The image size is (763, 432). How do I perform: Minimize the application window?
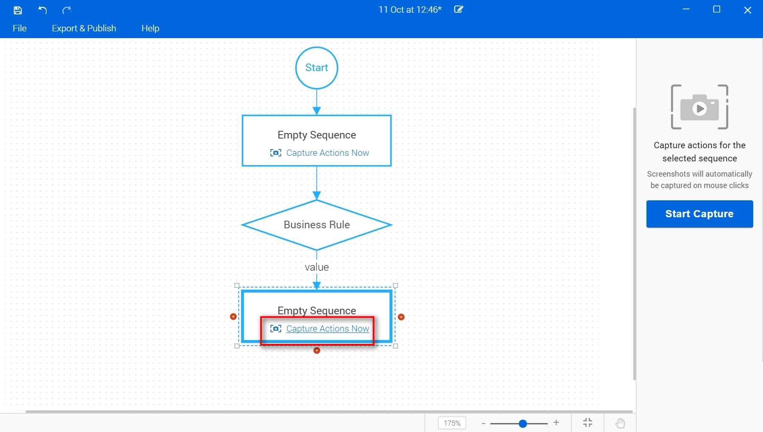686,9
